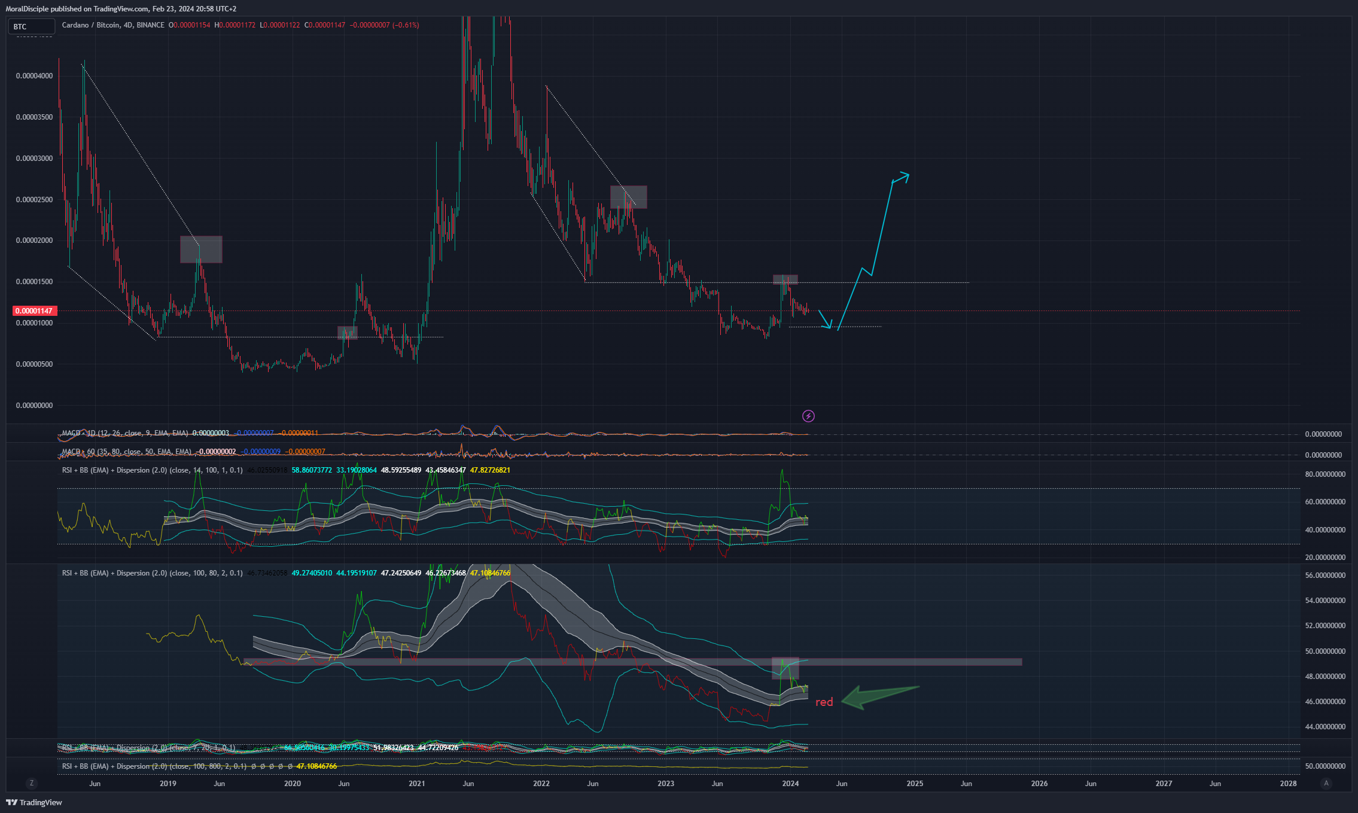The image size is (1358, 813).
Task: Click the open value O0.00001154
Action: (x=190, y=25)
